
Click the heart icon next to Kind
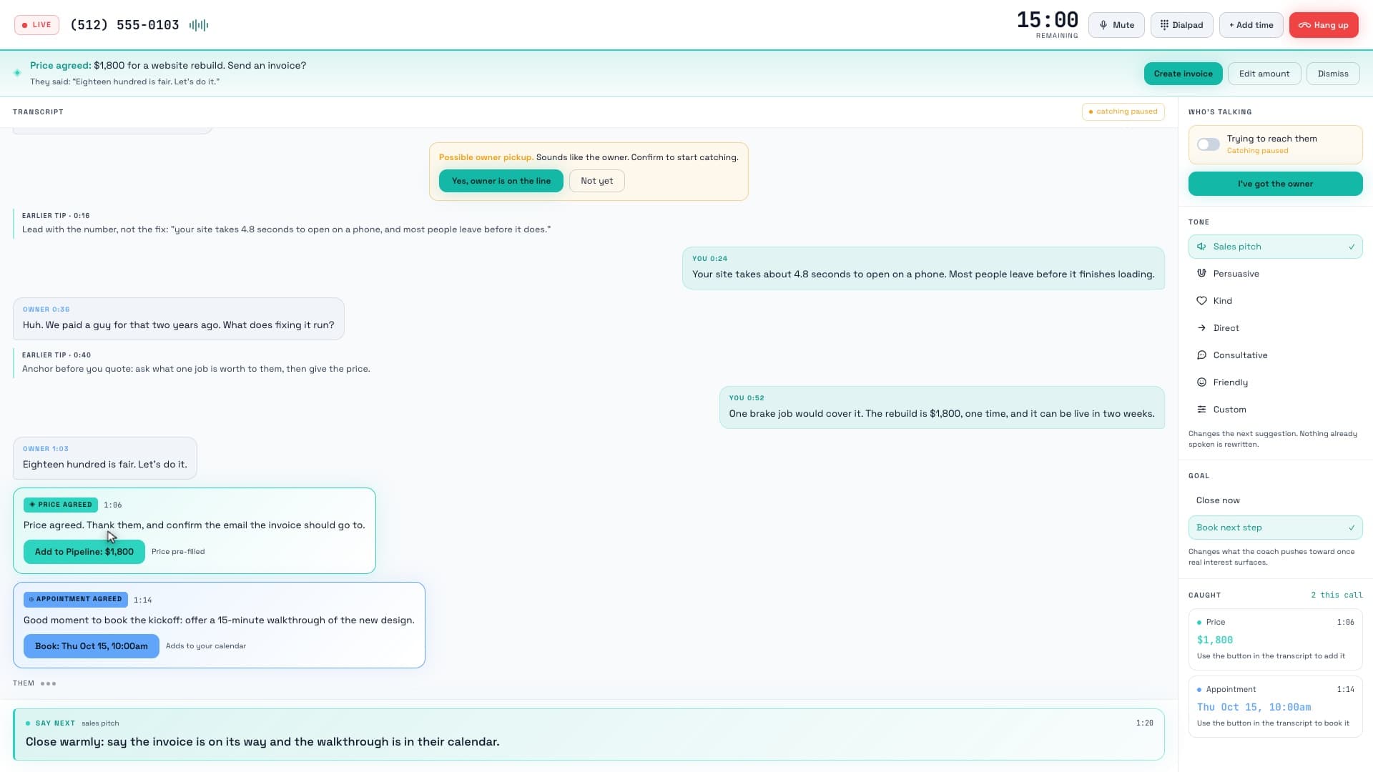coord(1201,301)
